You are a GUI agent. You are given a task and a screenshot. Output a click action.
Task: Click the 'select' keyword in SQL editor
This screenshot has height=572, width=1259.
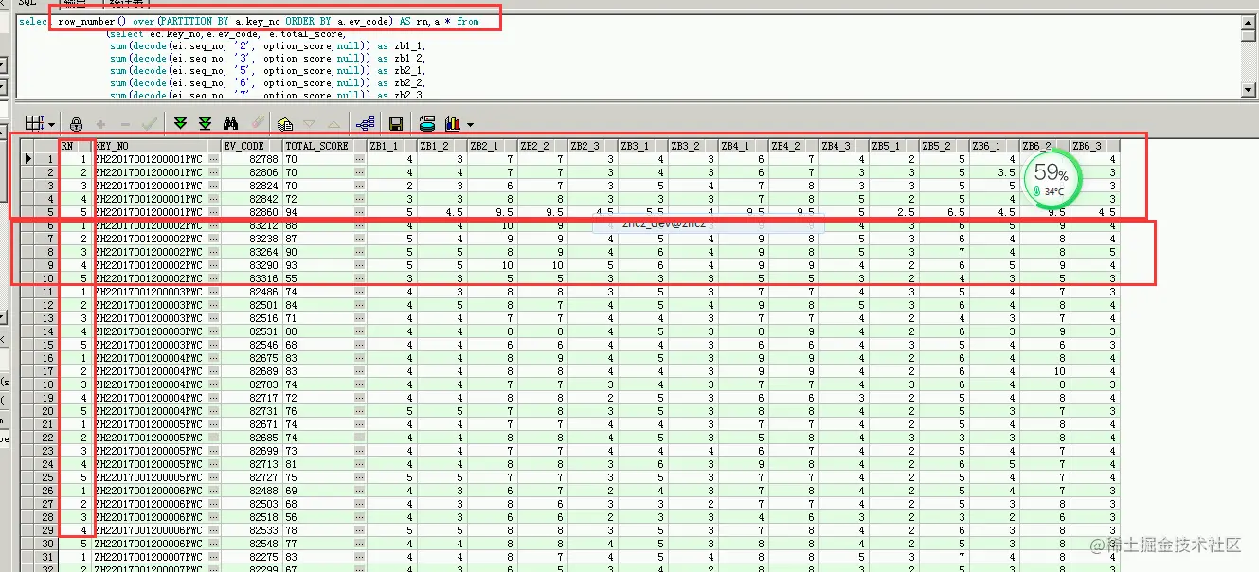pos(33,21)
